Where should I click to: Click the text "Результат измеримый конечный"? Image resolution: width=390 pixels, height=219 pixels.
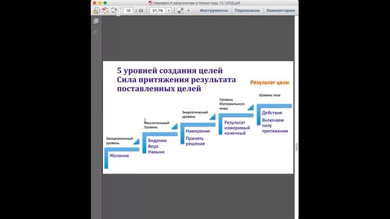pos(237,128)
